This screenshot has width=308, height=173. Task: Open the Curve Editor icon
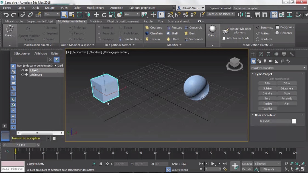coord(282,15)
